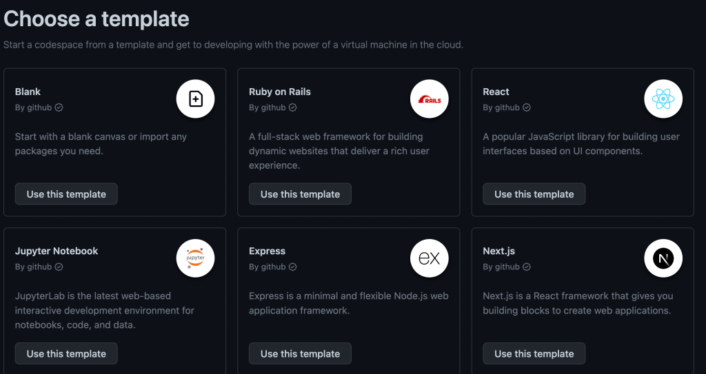Click the Choose a template heading
Viewport: 706px width, 374px height.
coord(97,19)
